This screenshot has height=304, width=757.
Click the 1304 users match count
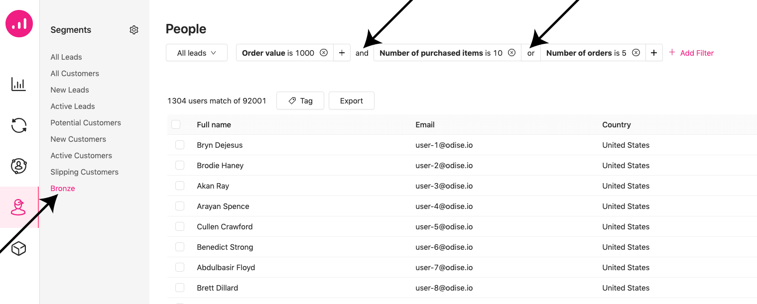click(217, 101)
